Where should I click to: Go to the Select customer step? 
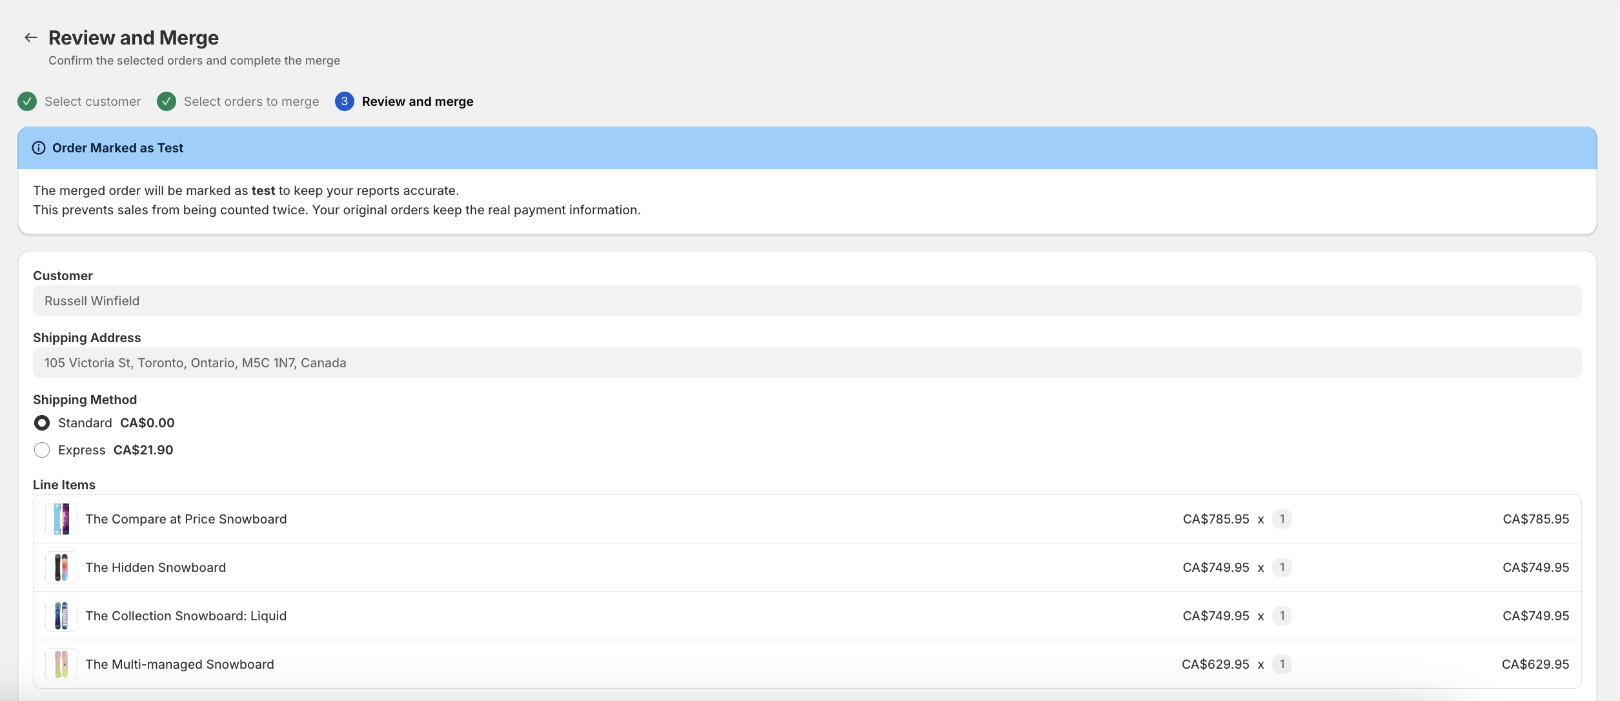(92, 101)
